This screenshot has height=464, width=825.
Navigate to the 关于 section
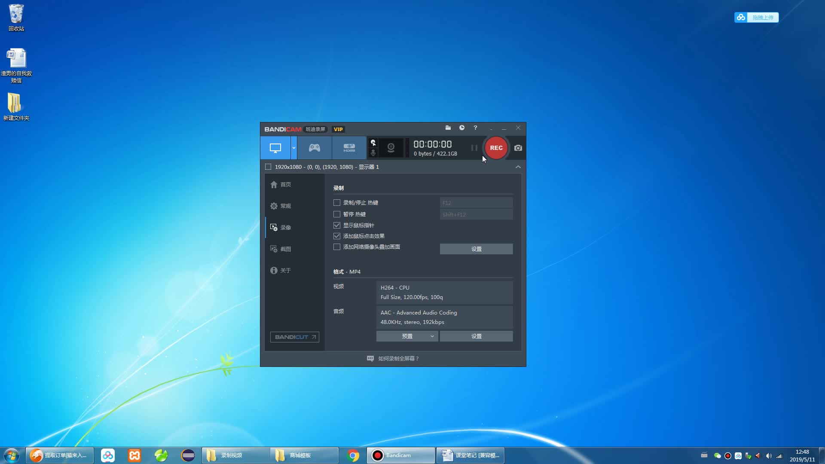pos(286,270)
